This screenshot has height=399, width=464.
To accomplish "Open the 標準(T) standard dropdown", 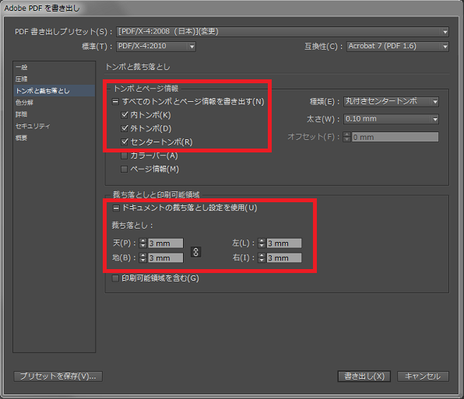I will click(x=156, y=47).
